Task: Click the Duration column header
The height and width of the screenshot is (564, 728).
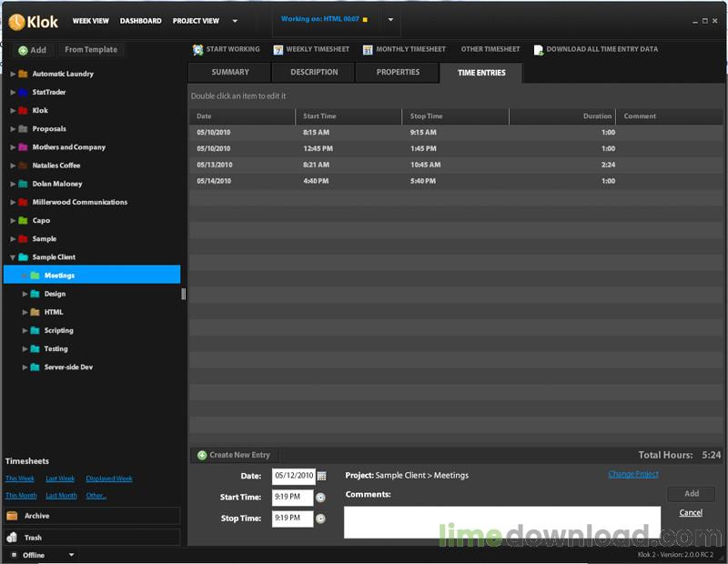Action: coord(562,116)
